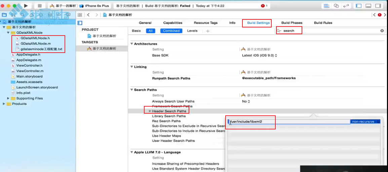The width and height of the screenshot is (388, 172).
Task: Expand the Header Search Paths row
Action: (150, 111)
